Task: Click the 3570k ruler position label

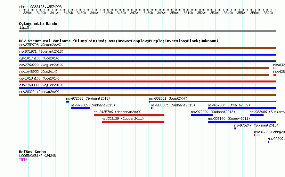Action: coord(268,13)
